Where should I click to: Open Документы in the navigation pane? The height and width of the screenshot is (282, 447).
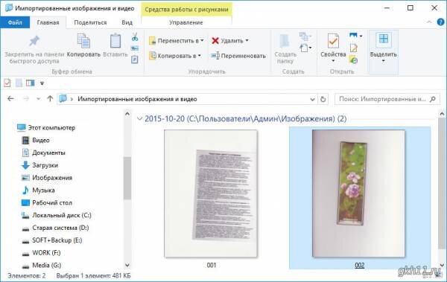tap(43, 153)
